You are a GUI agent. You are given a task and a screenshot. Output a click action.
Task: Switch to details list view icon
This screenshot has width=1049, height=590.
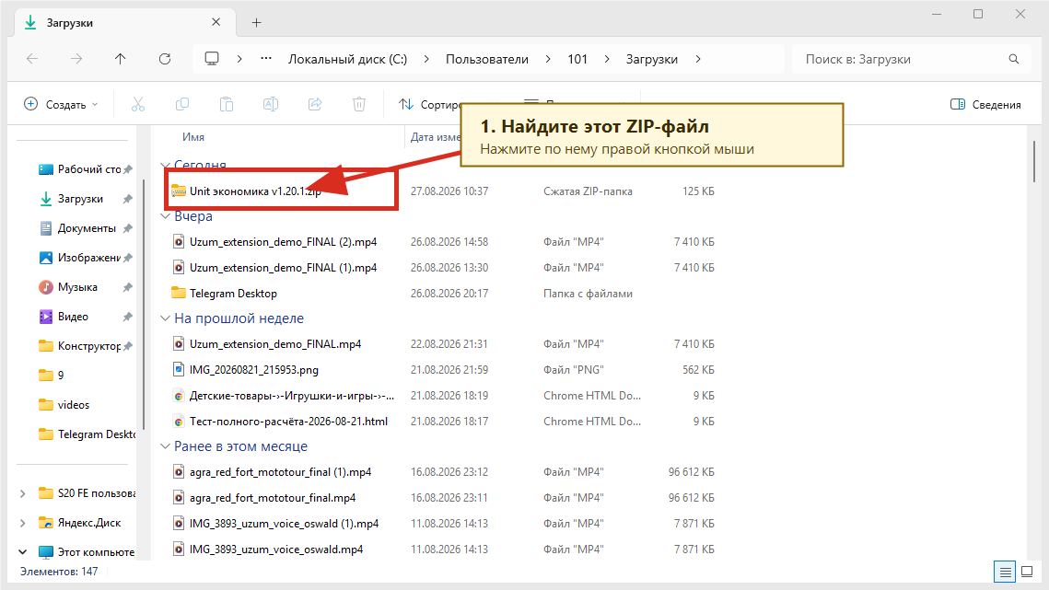[x=1005, y=572]
